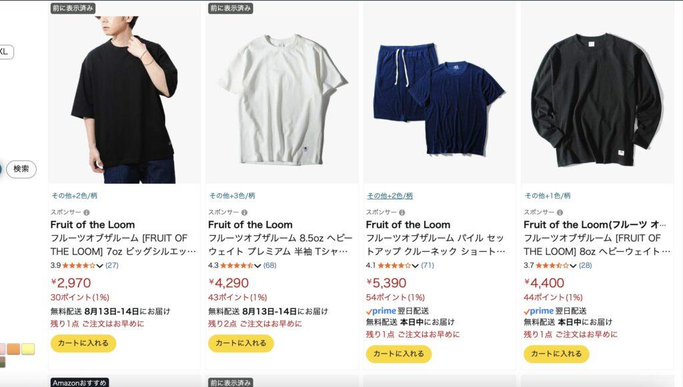Add the ¥5,390 pile setup to cart
The width and height of the screenshot is (683, 387).
399,354
